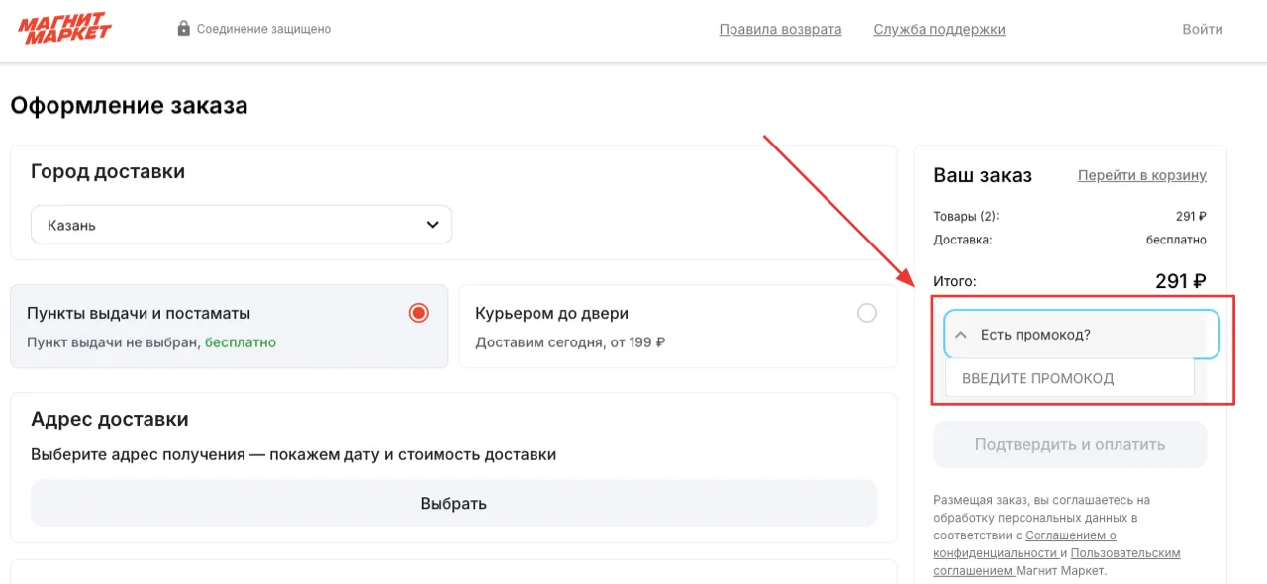Screen dimensions: 1267x584
Task: Click the secure connection padlock icon
Action: click(x=183, y=29)
